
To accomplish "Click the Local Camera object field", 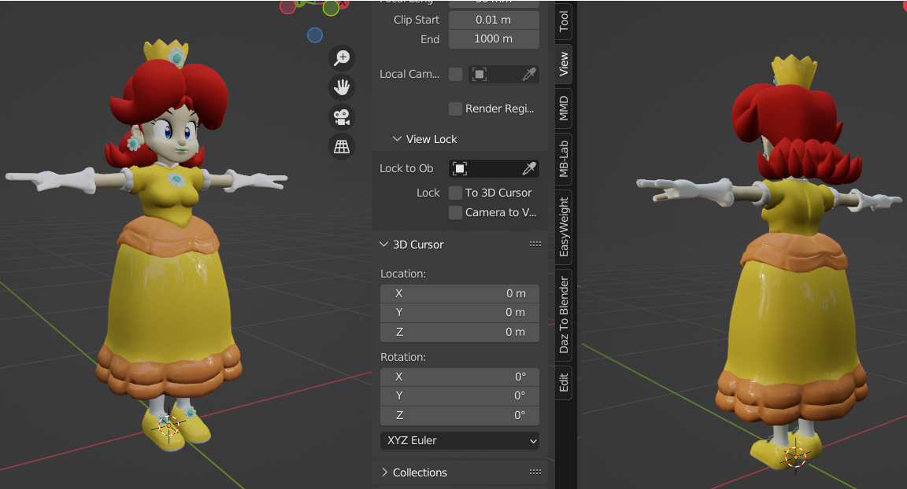I will coord(503,74).
